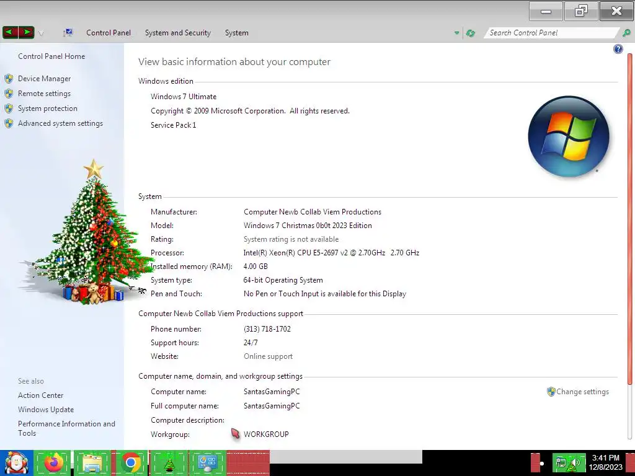Open the Christmas tree taskbar app
Image resolution: width=635 pixels, height=476 pixels.
[169, 462]
